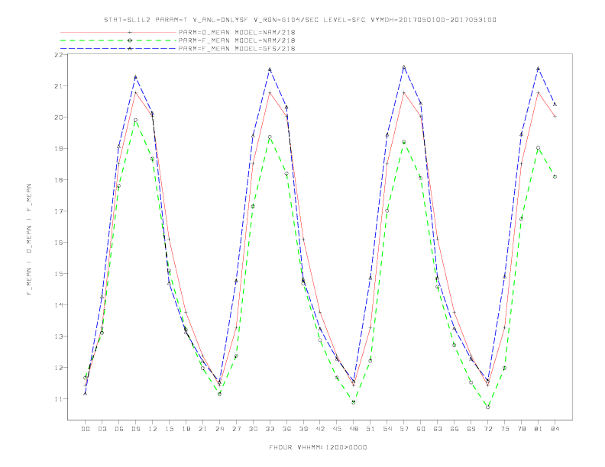Click x-axis tick label 45

tap(337, 429)
